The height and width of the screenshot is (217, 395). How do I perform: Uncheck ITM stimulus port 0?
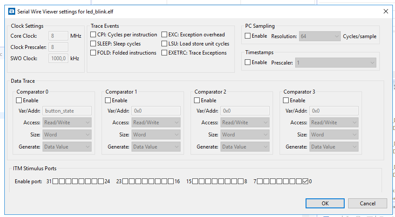pos(305,181)
